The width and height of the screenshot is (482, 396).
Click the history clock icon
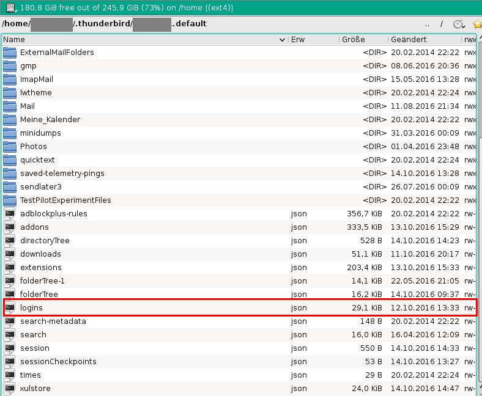click(459, 24)
